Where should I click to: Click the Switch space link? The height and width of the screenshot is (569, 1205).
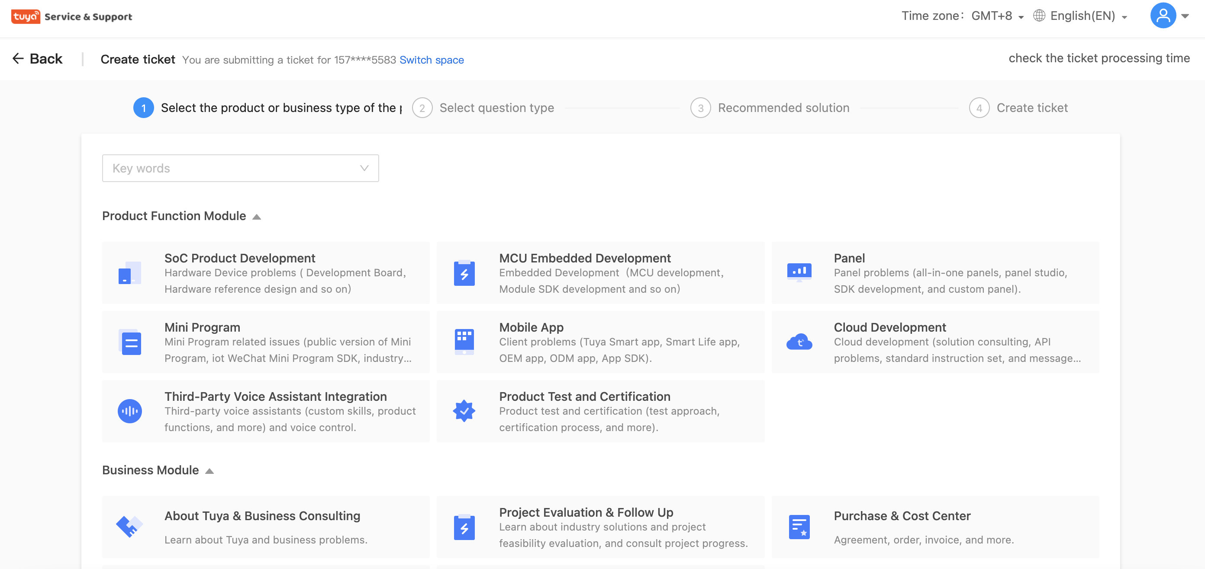pyautogui.click(x=431, y=60)
